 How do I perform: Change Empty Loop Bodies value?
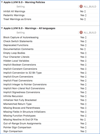pos(83,53)
